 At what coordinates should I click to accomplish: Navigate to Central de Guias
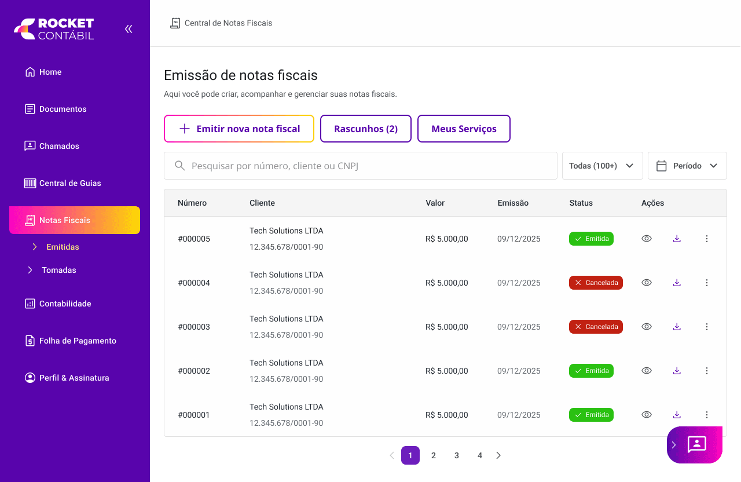point(63,183)
